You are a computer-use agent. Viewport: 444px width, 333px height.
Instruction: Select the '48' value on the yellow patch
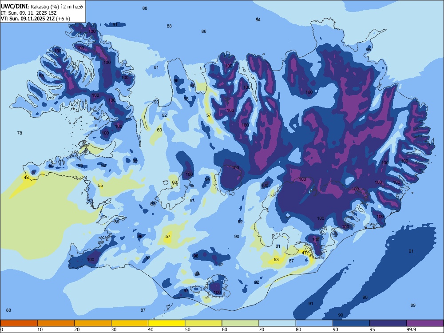coord(26,178)
